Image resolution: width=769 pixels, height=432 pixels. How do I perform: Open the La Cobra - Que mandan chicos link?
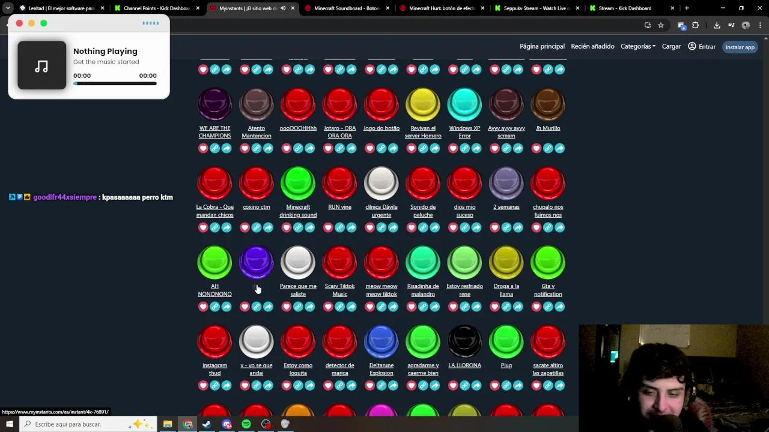pos(214,211)
